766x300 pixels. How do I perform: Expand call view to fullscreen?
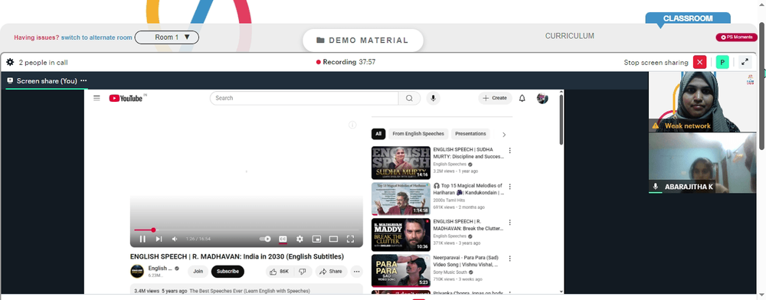click(x=745, y=63)
